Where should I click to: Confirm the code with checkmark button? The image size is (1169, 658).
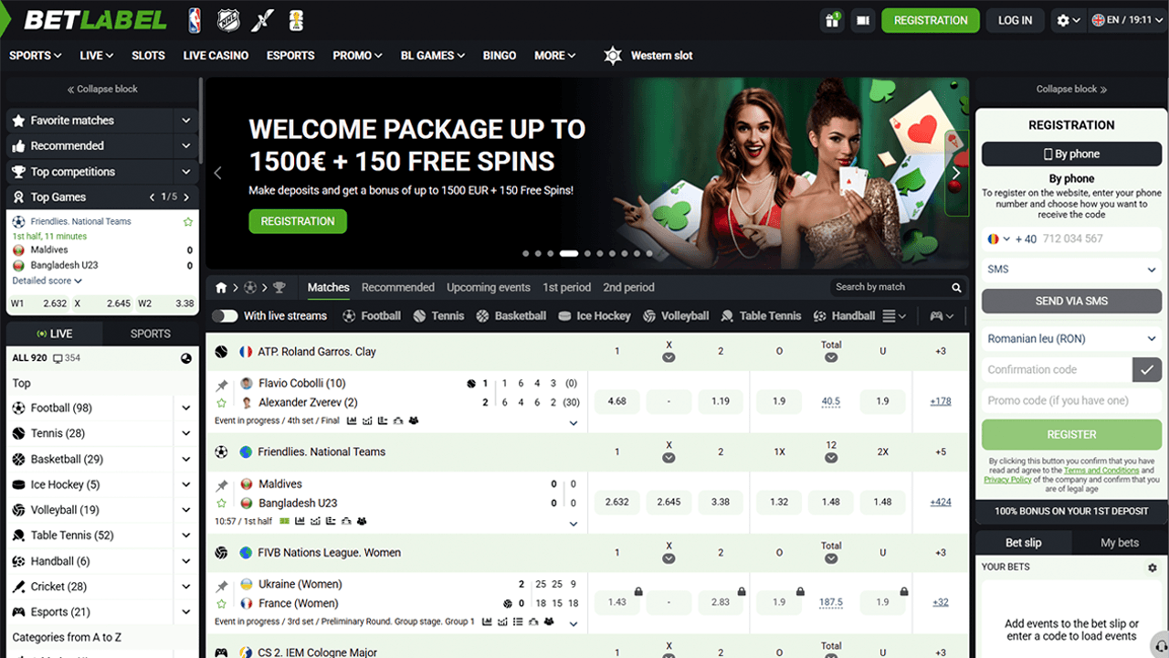pyautogui.click(x=1147, y=370)
